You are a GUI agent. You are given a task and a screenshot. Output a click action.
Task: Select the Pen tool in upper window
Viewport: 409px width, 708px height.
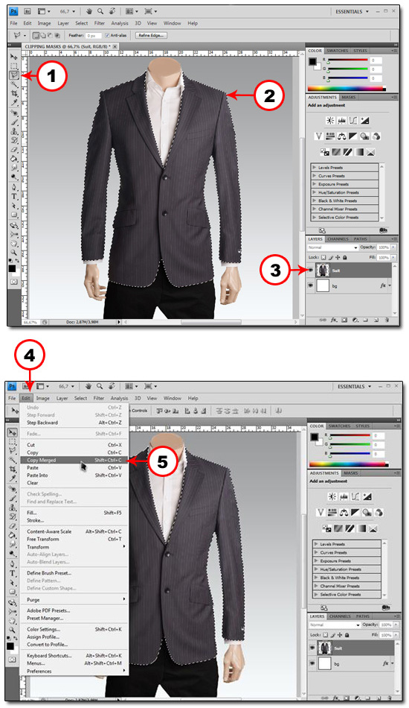click(x=14, y=187)
